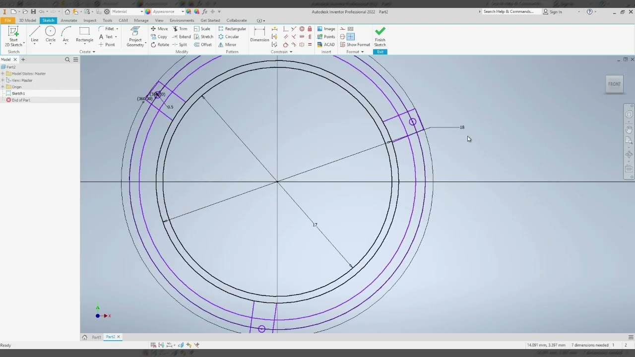Click the FRONT face of ViewCube

point(614,84)
